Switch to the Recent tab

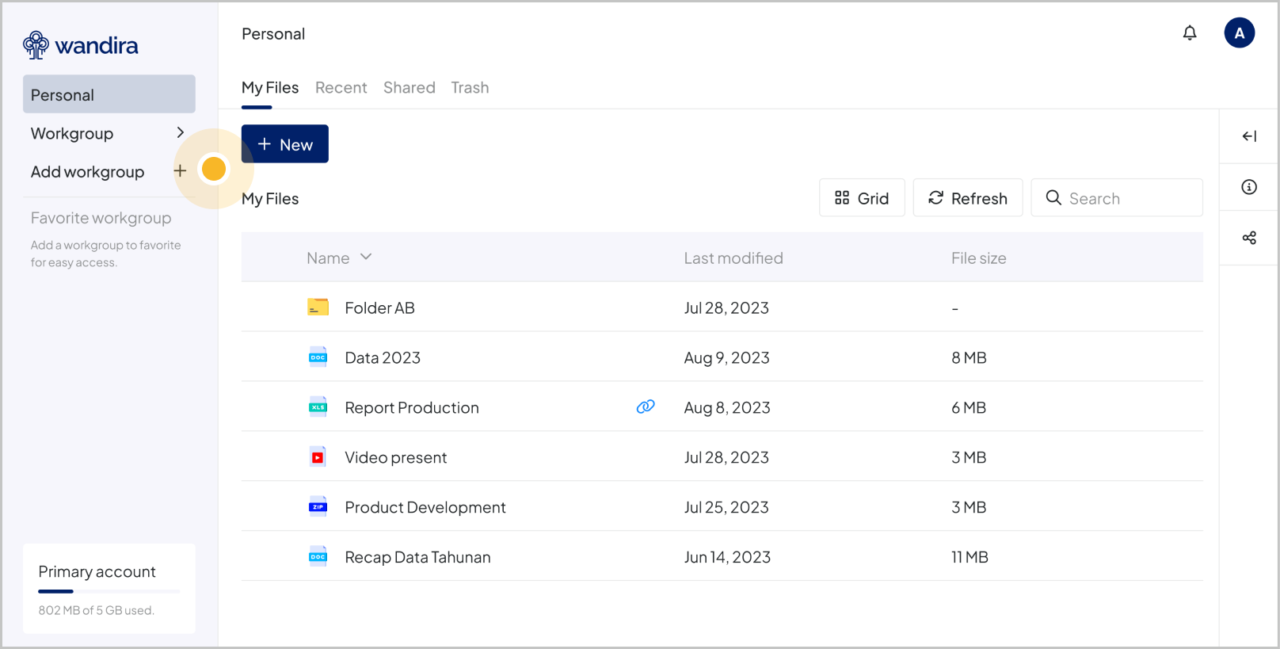[x=341, y=88]
